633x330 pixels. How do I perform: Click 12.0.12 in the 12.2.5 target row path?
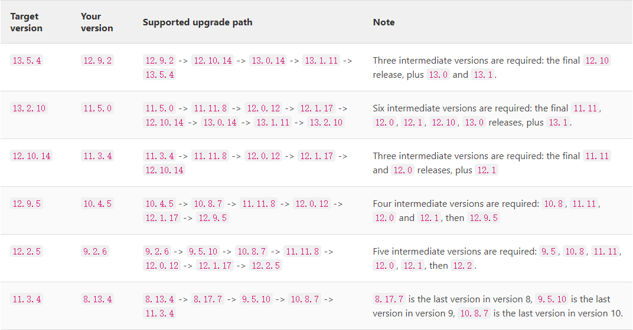pyautogui.click(x=162, y=266)
